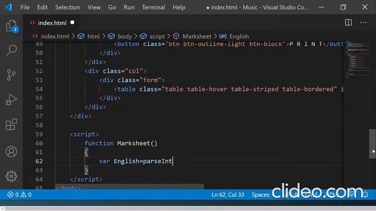This screenshot has height=211, width=376.
Task: Click the </div> tag on line 51
Action: point(95,62)
